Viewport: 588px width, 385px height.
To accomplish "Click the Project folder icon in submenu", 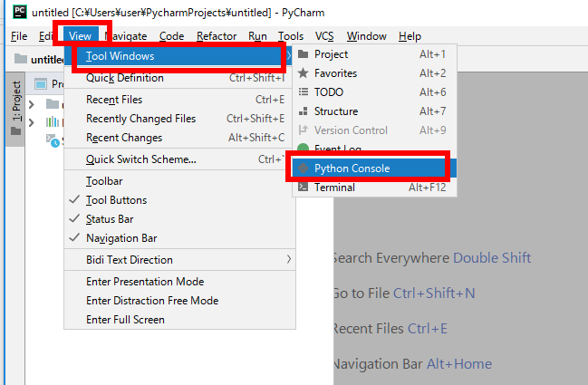I will [x=303, y=54].
